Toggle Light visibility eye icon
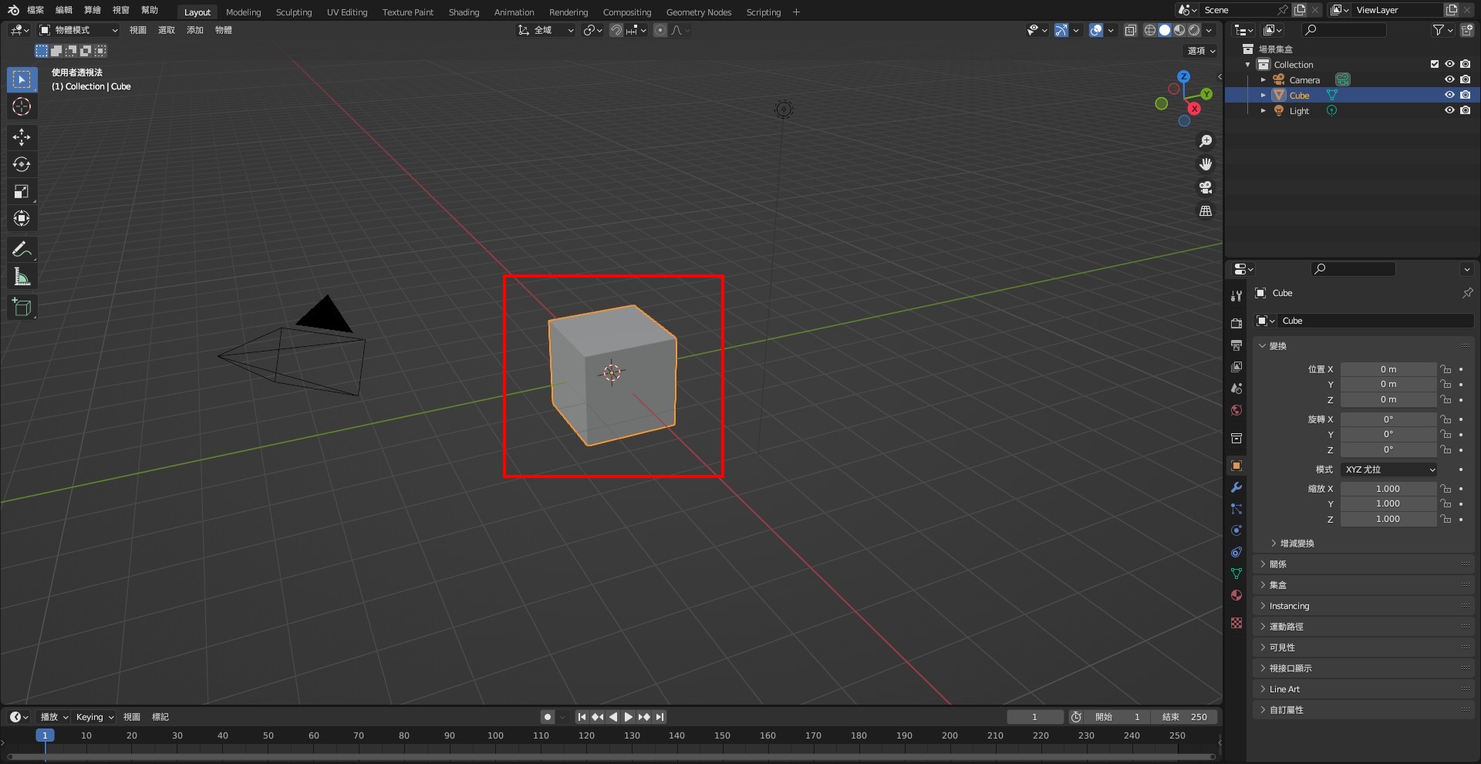This screenshot has height=764, width=1481. [1449, 110]
